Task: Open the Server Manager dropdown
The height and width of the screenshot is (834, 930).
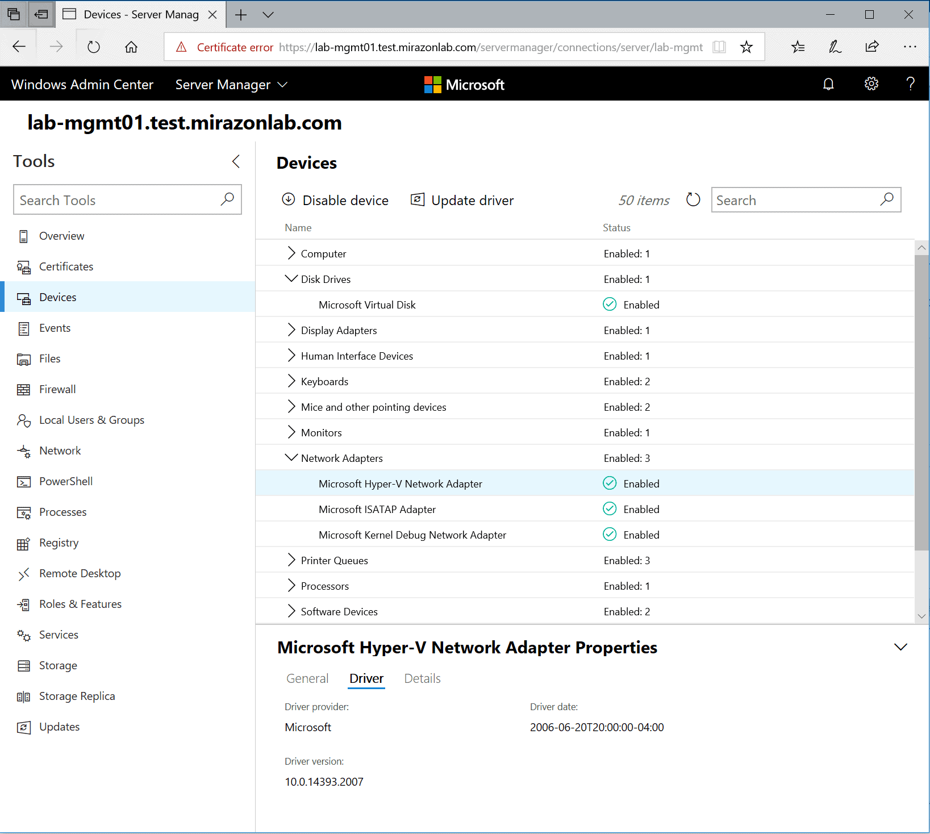Action: pyautogui.click(x=231, y=85)
